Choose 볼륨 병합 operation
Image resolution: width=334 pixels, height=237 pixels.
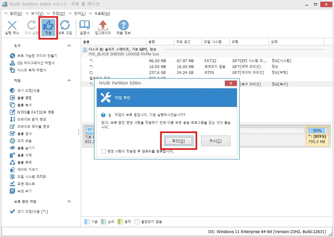point(21,98)
